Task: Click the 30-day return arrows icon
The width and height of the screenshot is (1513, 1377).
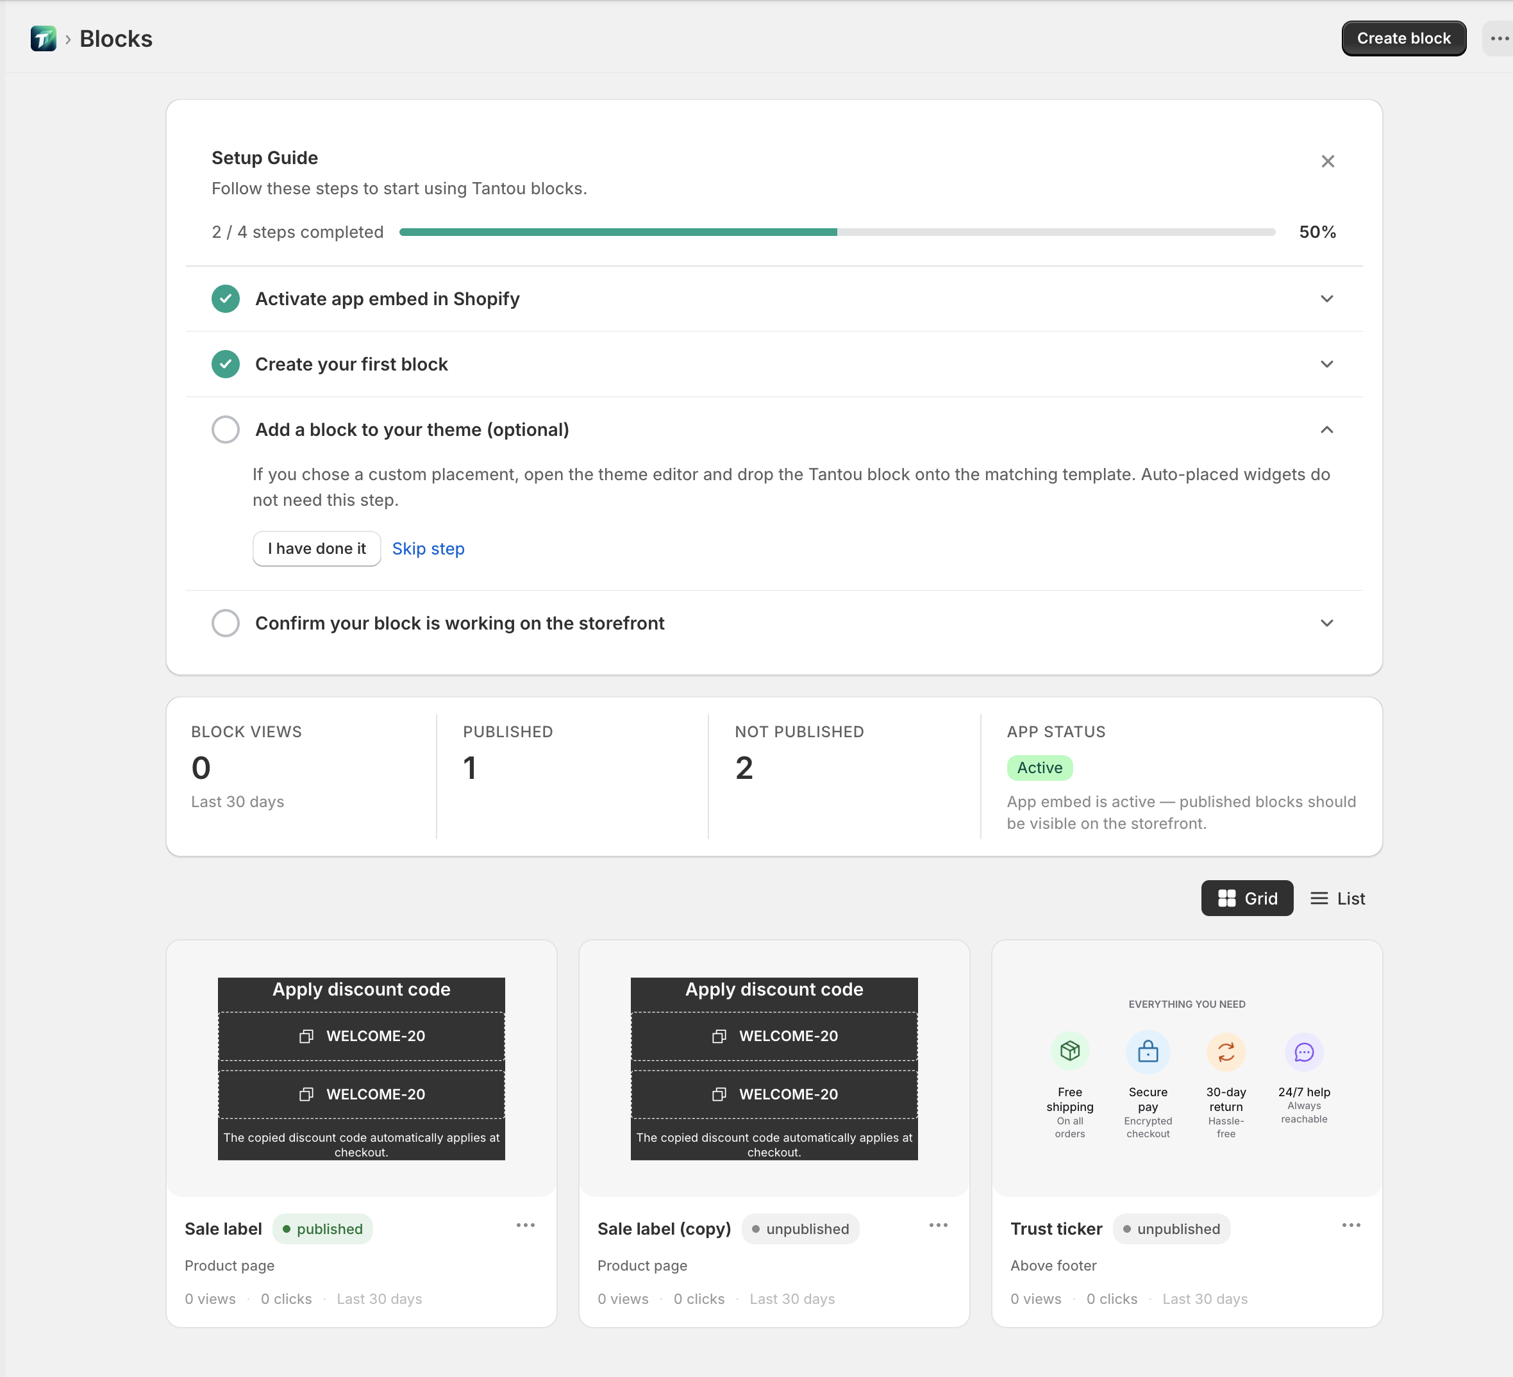Action: pos(1226,1051)
